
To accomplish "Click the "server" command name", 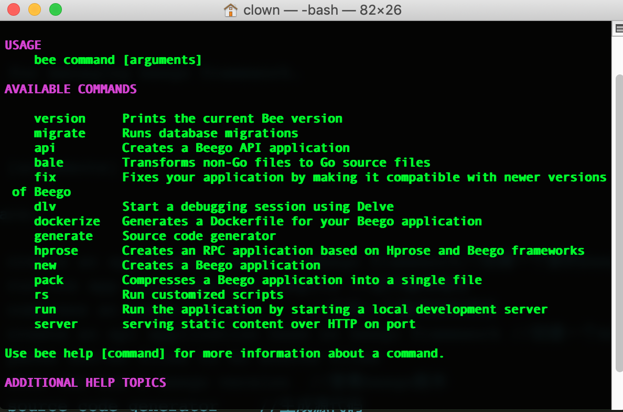I will [56, 324].
